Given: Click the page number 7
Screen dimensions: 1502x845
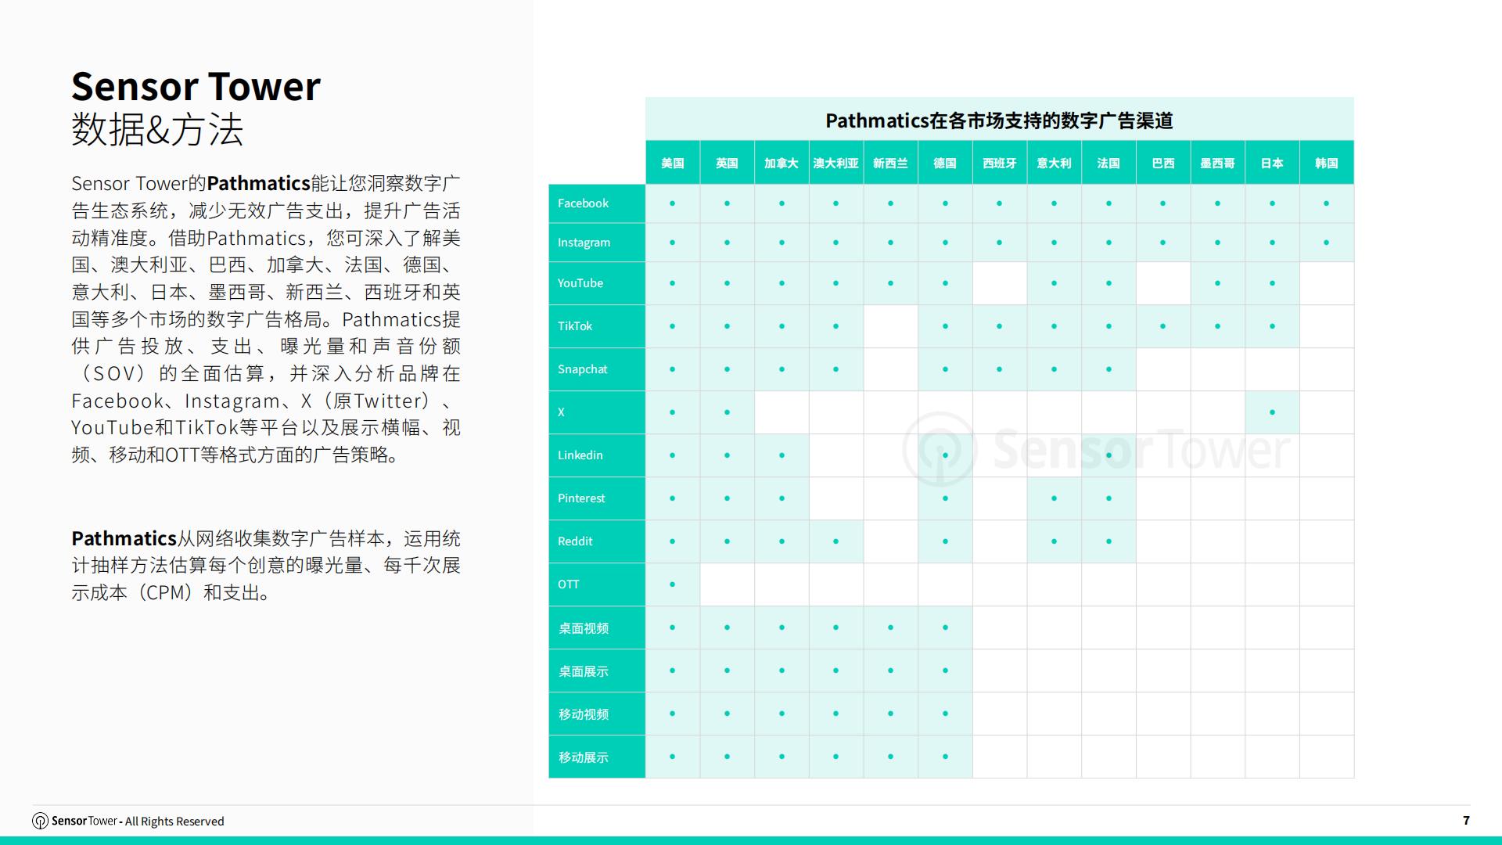Looking at the screenshot, I should coord(1466,821).
